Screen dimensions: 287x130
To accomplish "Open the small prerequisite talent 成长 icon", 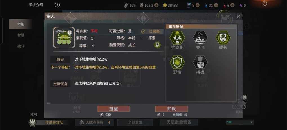I will 157,45.
